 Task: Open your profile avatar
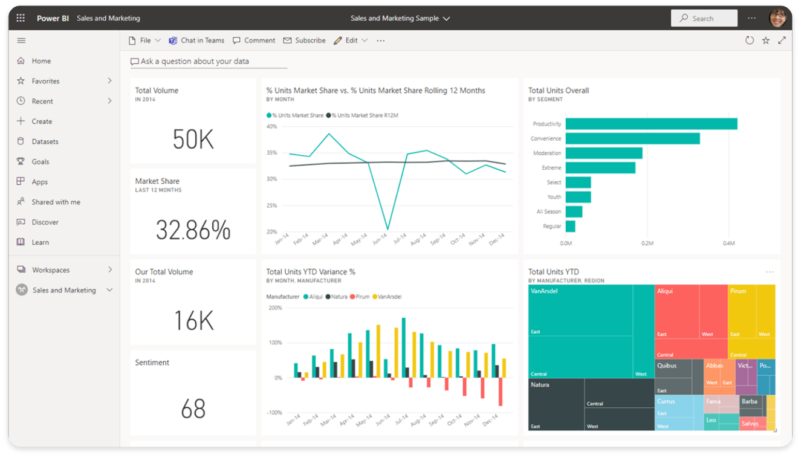[x=779, y=18]
